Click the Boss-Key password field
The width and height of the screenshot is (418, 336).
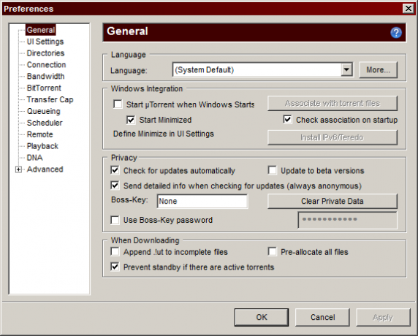(x=348, y=220)
